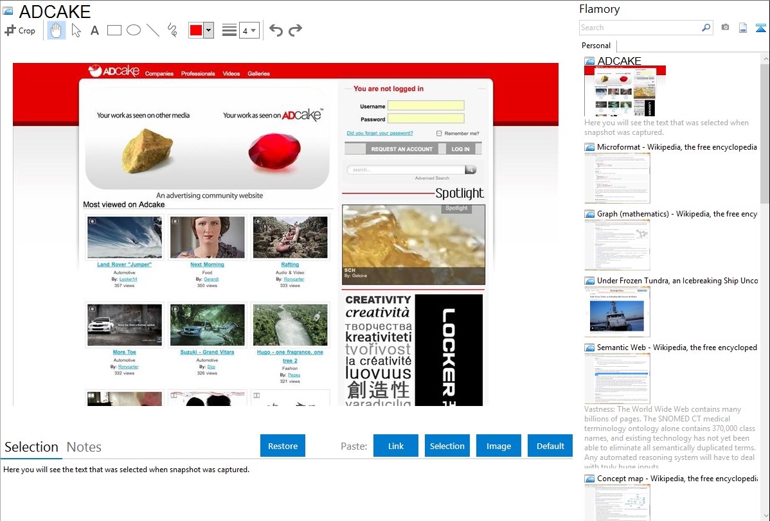Viewport: 770px width, 521px height.
Task: Click the Galleries menu in captured page
Action: (x=259, y=74)
